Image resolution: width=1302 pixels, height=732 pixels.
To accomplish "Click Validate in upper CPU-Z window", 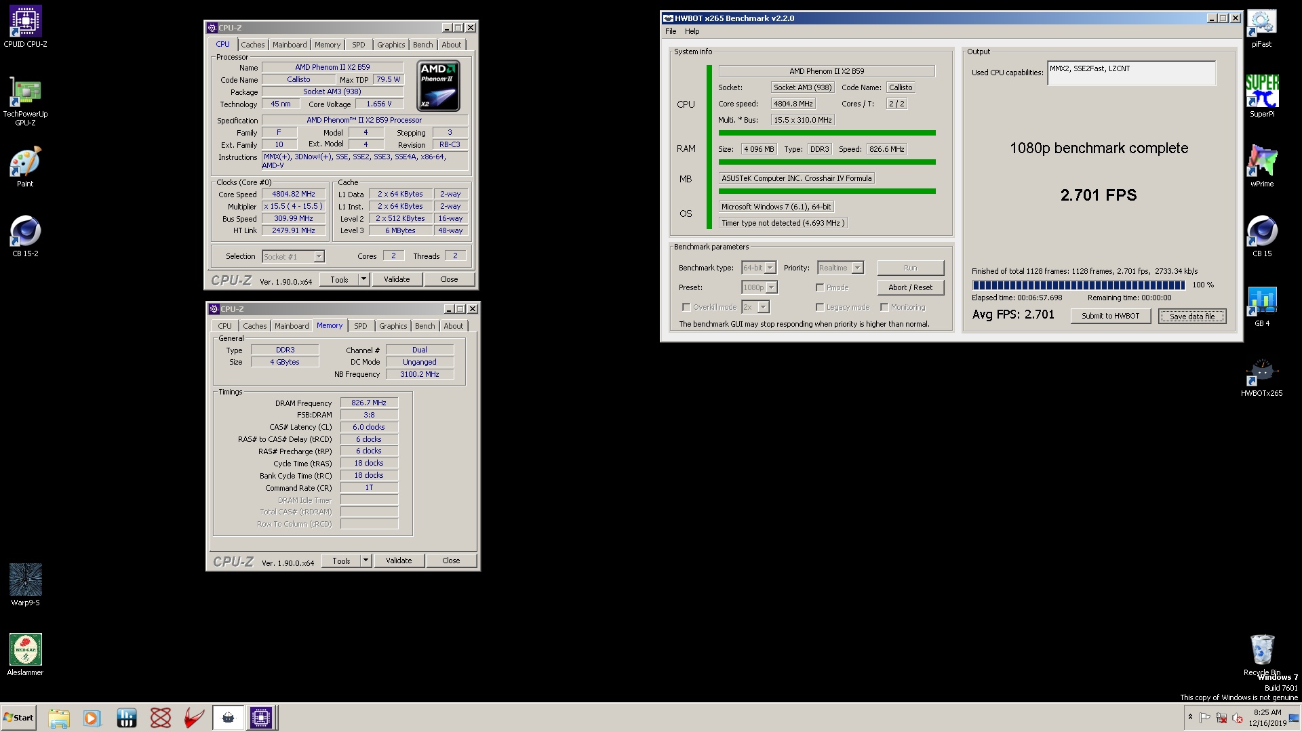I will pyautogui.click(x=397, y=279).
